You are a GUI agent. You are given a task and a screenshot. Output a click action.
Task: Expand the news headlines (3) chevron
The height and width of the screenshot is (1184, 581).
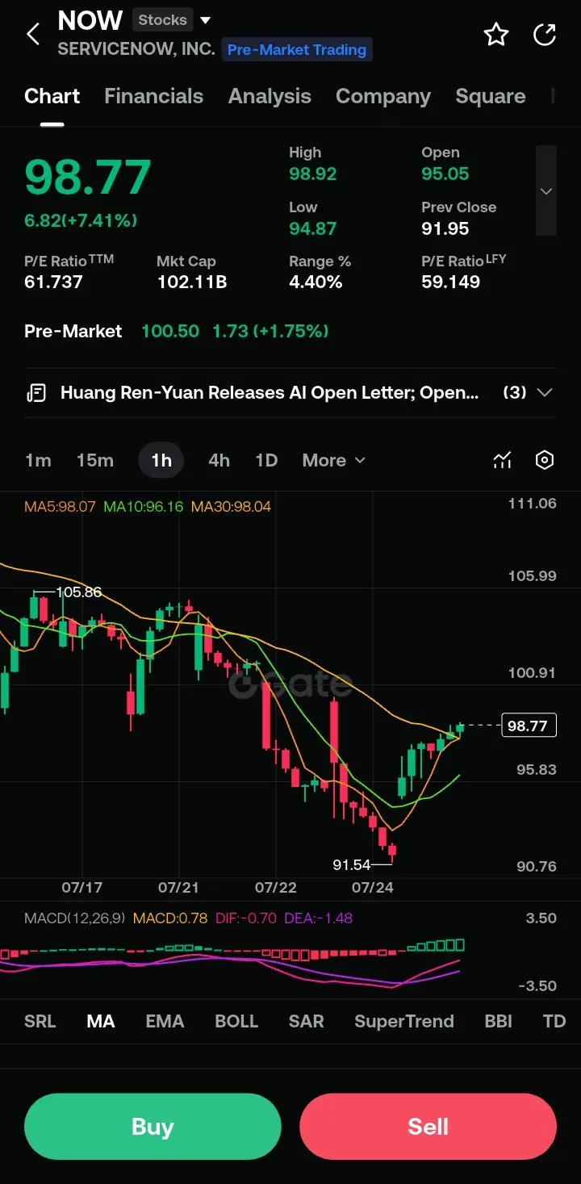(x=545, y=393)
